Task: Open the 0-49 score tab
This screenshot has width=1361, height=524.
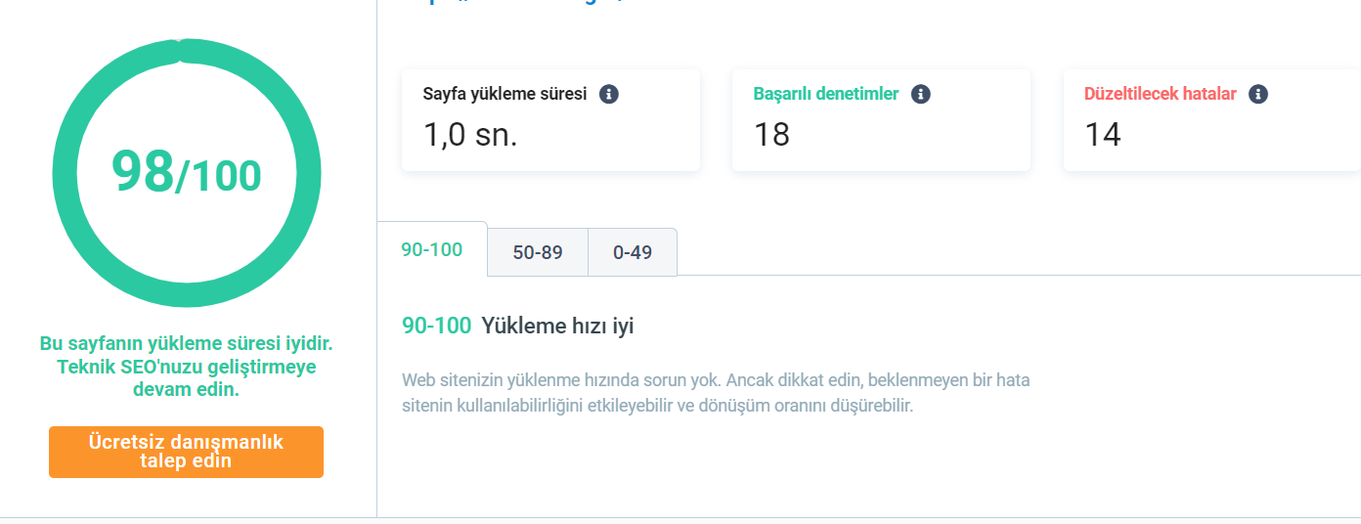Action: [x=633, y=252]
